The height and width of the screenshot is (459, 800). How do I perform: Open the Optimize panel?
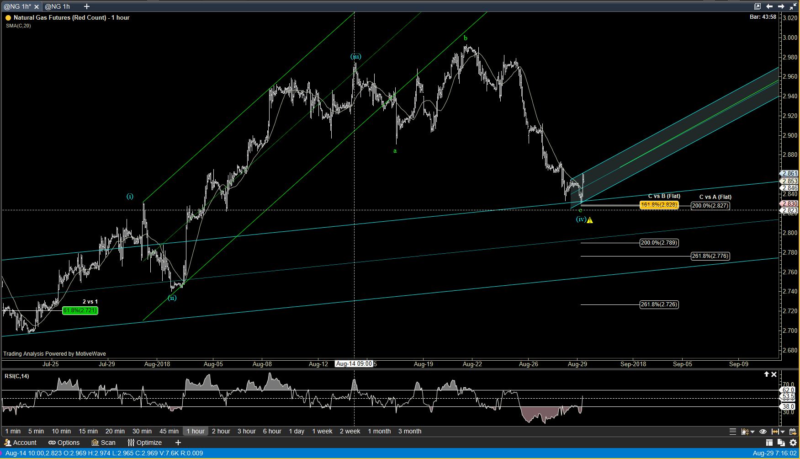145,443
